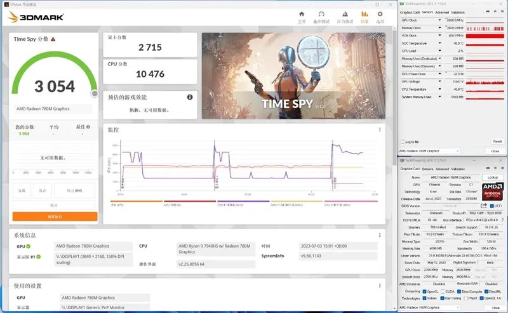The width and height of the screenshot is (508, 313).
Task: Open SOC Temperature sensor dropdown arrow
Action: pyautogui.click(x=439, y=43)
